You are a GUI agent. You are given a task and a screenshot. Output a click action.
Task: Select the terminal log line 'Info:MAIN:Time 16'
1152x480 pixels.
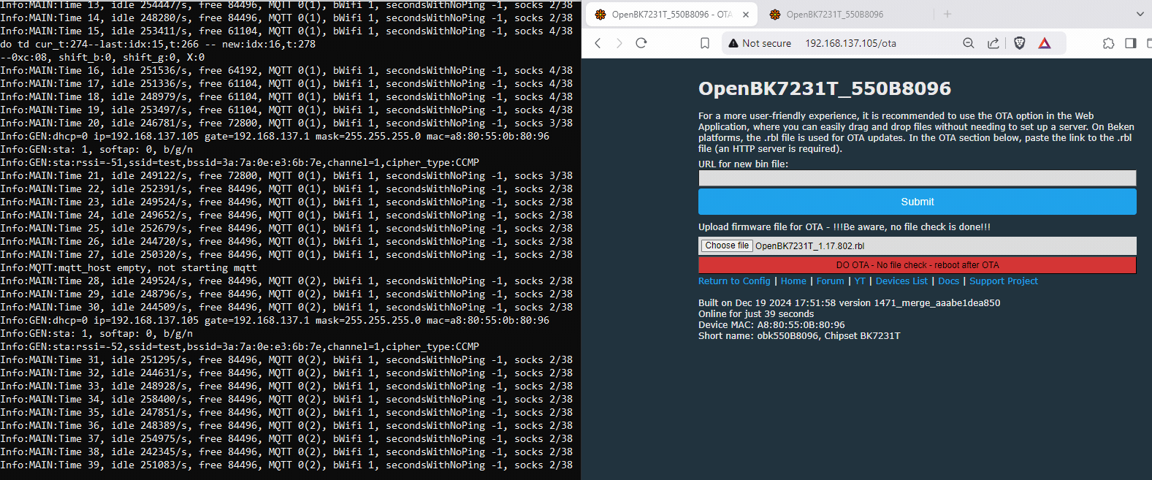[286, 70]
